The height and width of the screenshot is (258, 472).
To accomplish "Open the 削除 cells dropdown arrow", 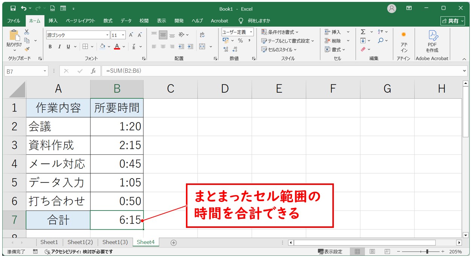I will click(348, 41).
